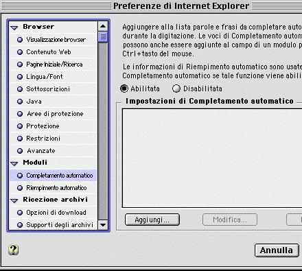This screenshot has height=271, width=302.
Task: Collapse the Ricezione archivi section triangle
Action: [x=14, y=200]
